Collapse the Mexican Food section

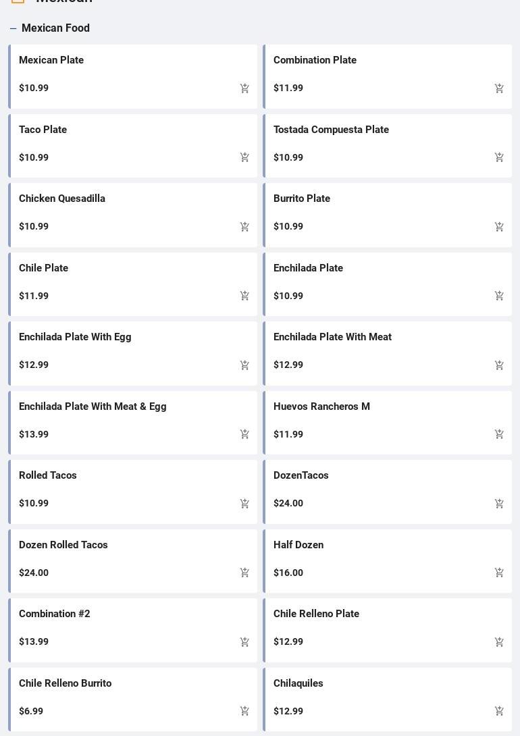pyautogui.click(x=14, y=28)
